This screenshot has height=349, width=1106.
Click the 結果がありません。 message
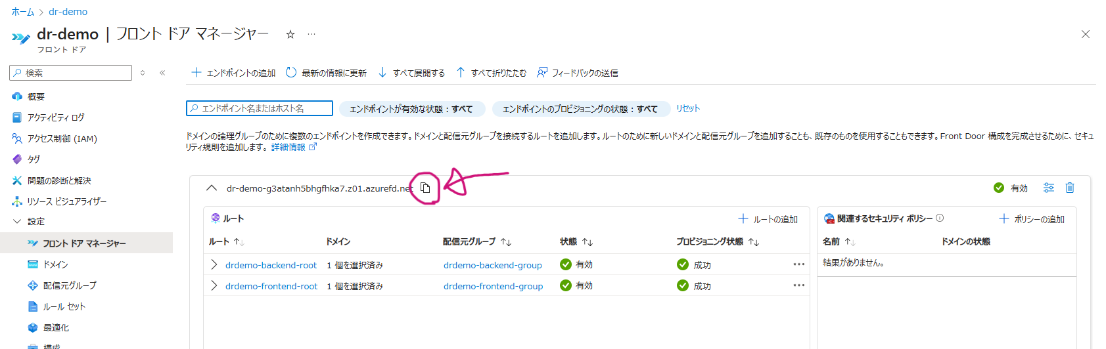pyautogui.click(x=853, y=263)
